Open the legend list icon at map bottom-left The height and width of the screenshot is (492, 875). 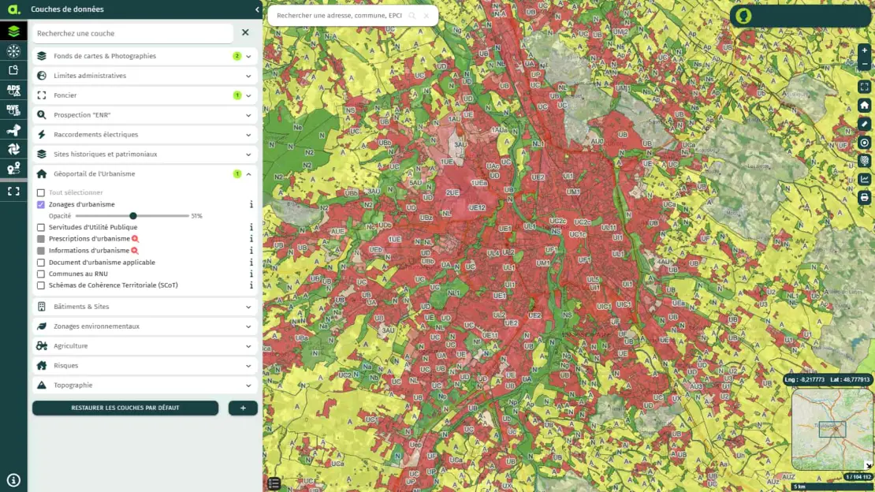(274, 483)
